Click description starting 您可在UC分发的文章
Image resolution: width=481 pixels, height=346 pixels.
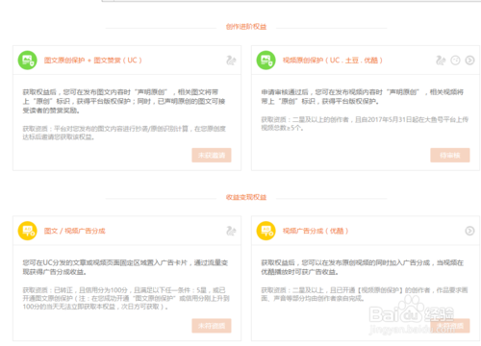[x=125, y=267]
